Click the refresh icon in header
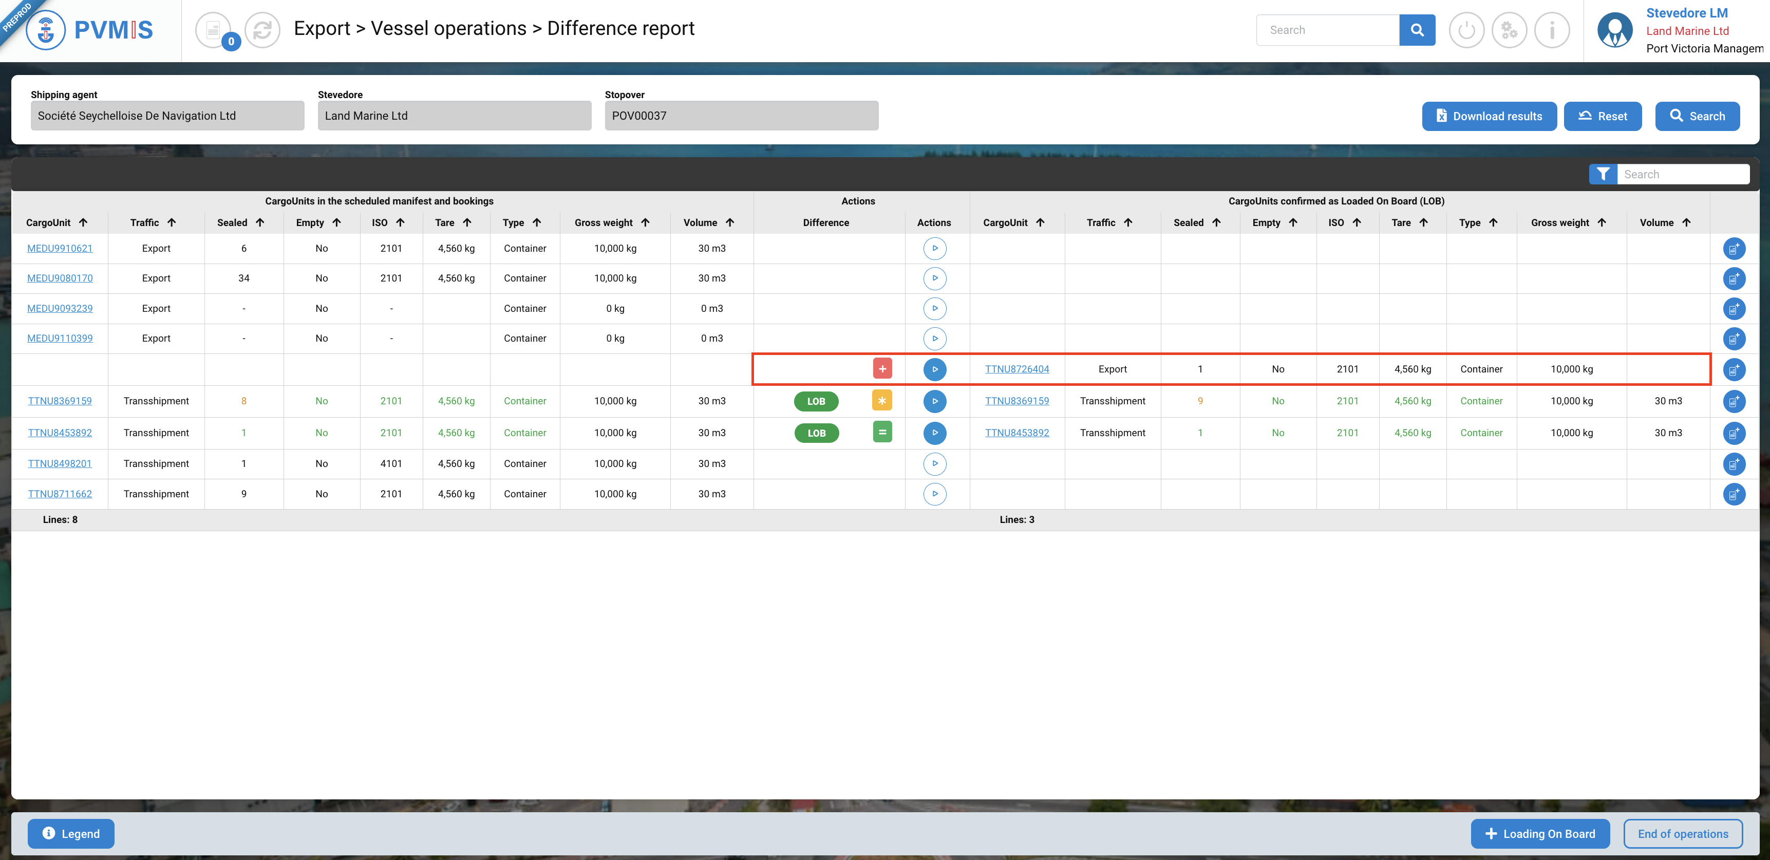 click(x=262, y=30)
